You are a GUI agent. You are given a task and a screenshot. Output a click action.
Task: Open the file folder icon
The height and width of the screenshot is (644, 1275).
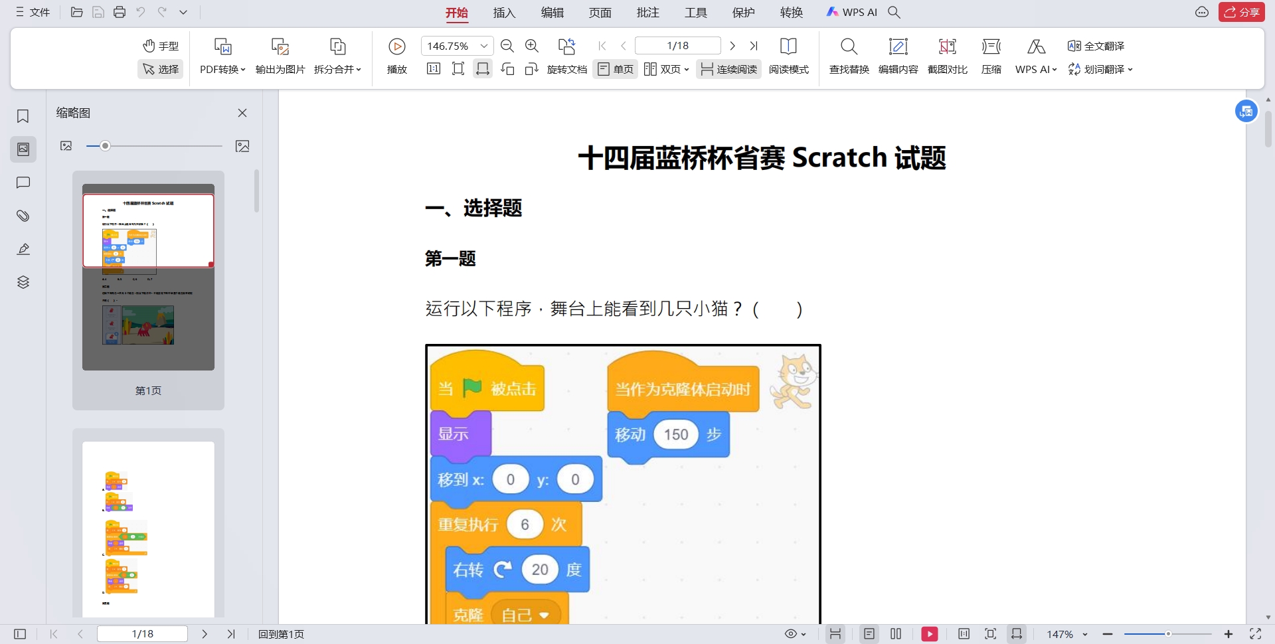tap(77, 12)
